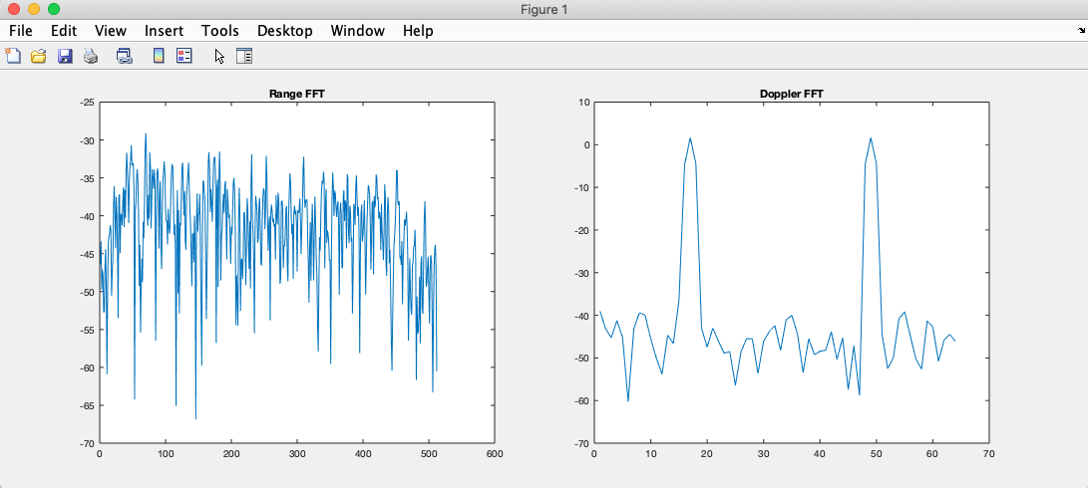Save the figure with the floppy disk icon

tap(65, 56)
